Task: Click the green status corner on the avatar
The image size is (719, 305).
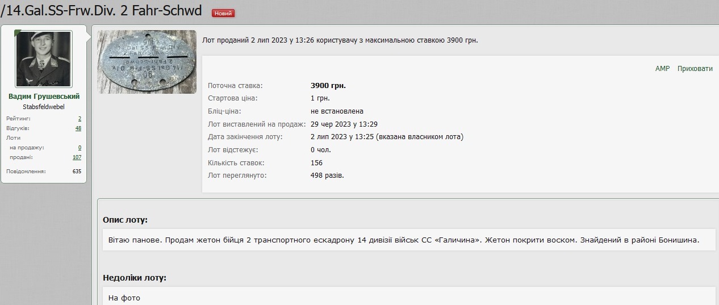Action: click(18, 32)
